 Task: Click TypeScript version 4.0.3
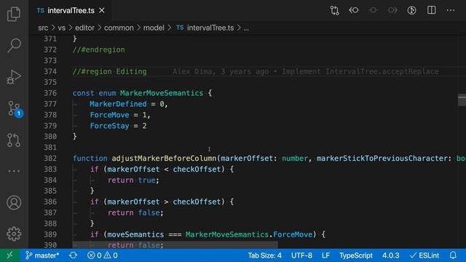tap(390, 255)
